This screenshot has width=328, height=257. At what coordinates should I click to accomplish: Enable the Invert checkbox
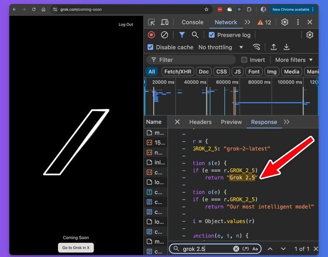244,60
